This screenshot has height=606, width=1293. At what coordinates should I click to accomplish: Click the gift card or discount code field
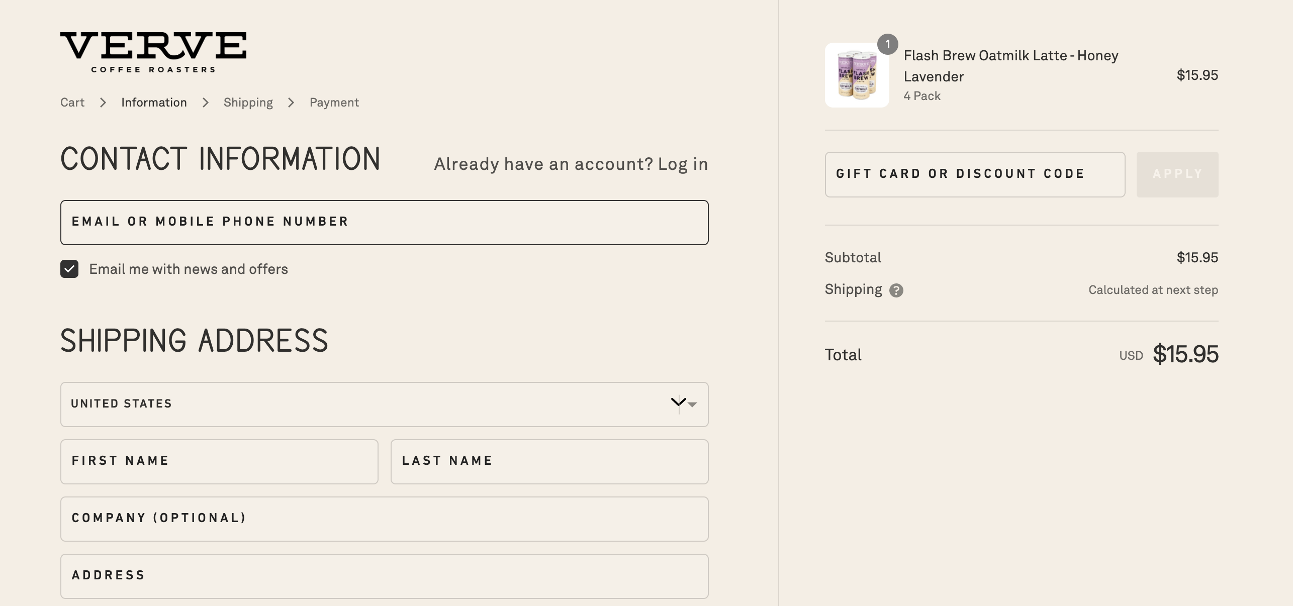pyautogui.click(x=974, y=174)
